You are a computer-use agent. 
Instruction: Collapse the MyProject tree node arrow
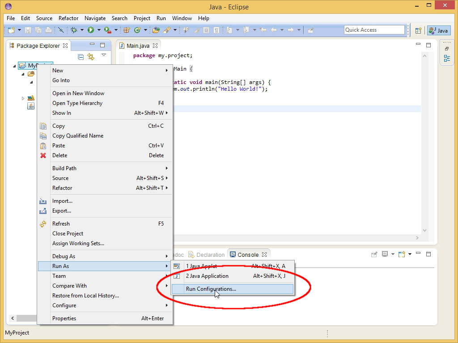(x=14, y=66)
